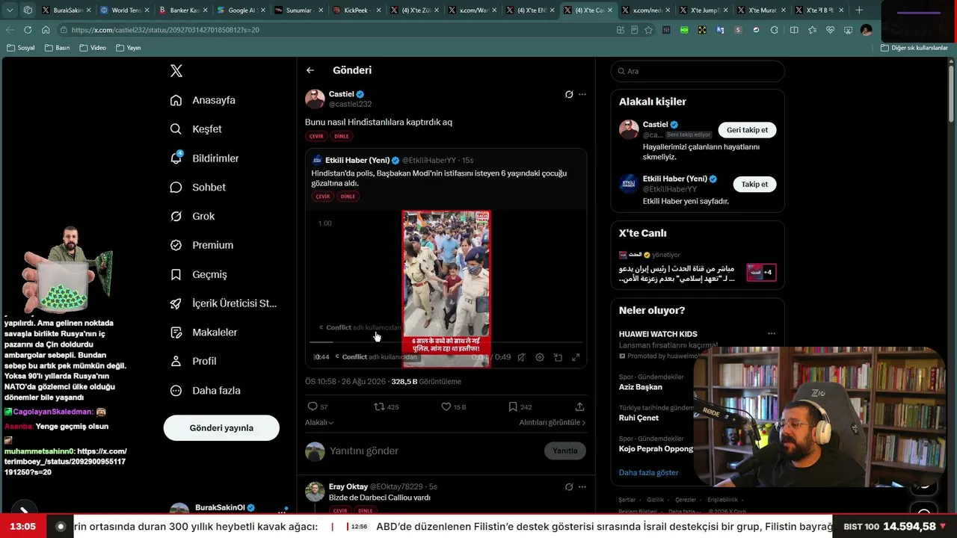Click ÇEVİR under Castiel's post text

point(316,136)
